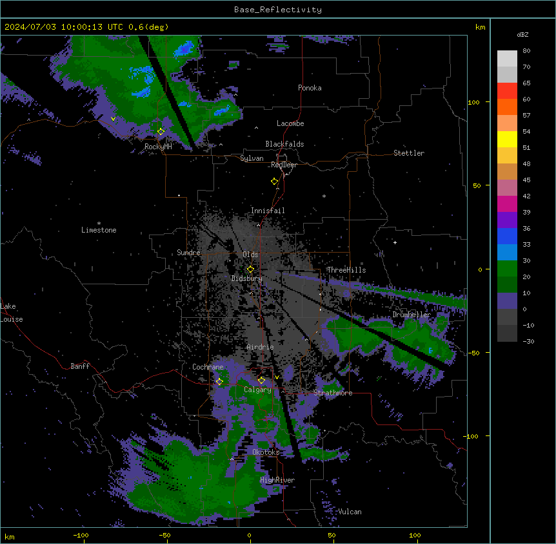The height and width of the screenshot is (544, 556).
Task: Click the km unit label at top right
Action: pyautogui.click(x=481, y=27)
